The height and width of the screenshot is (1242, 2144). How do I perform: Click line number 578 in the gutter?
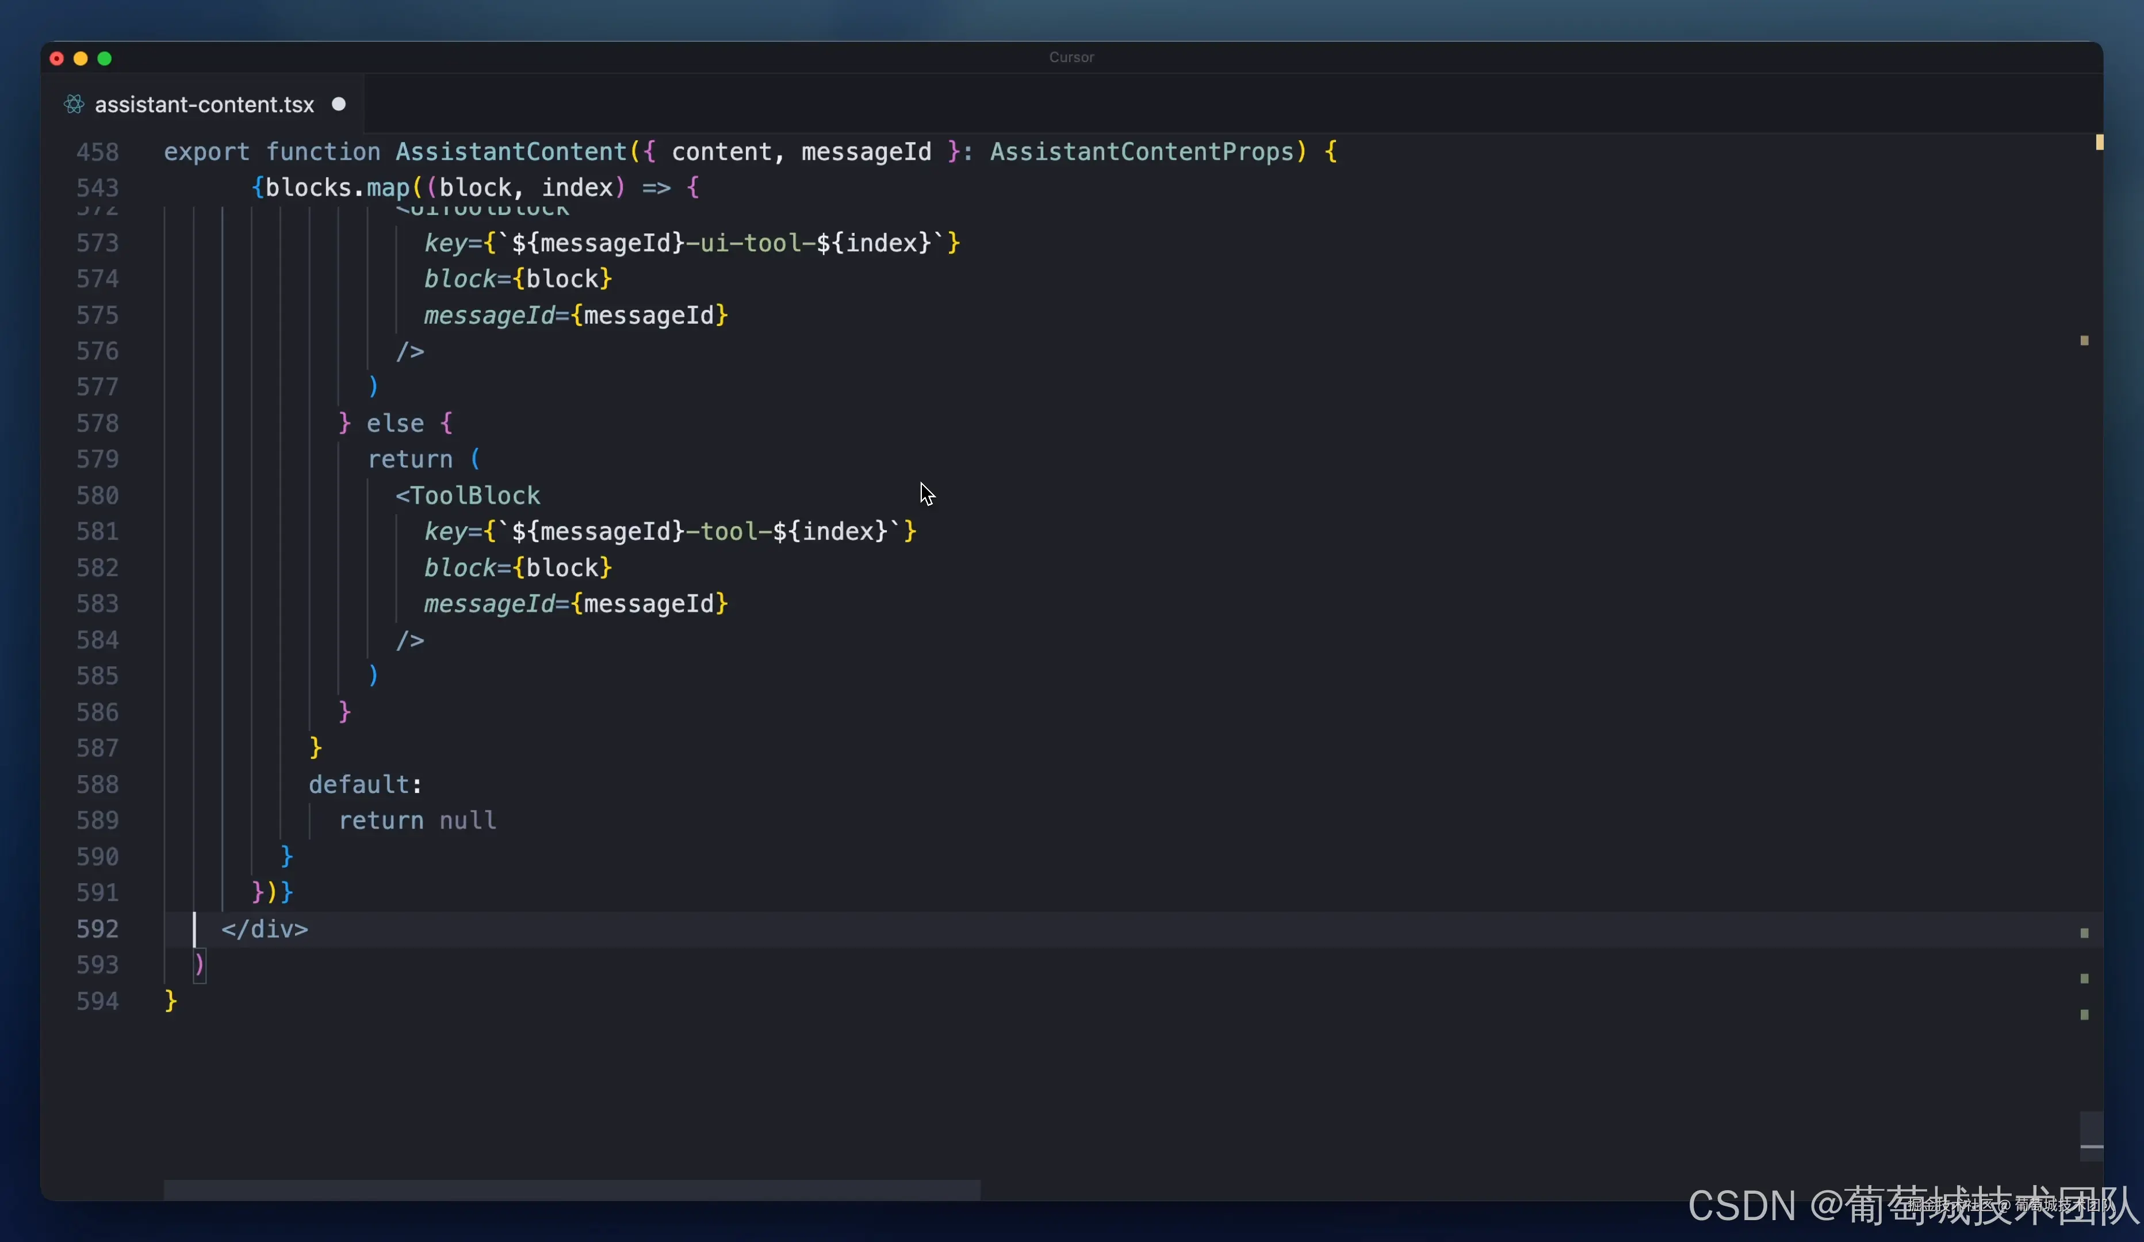[98, 423]
